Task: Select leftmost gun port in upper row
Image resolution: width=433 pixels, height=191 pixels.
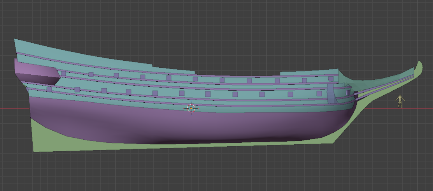Action: pos(63,73)
